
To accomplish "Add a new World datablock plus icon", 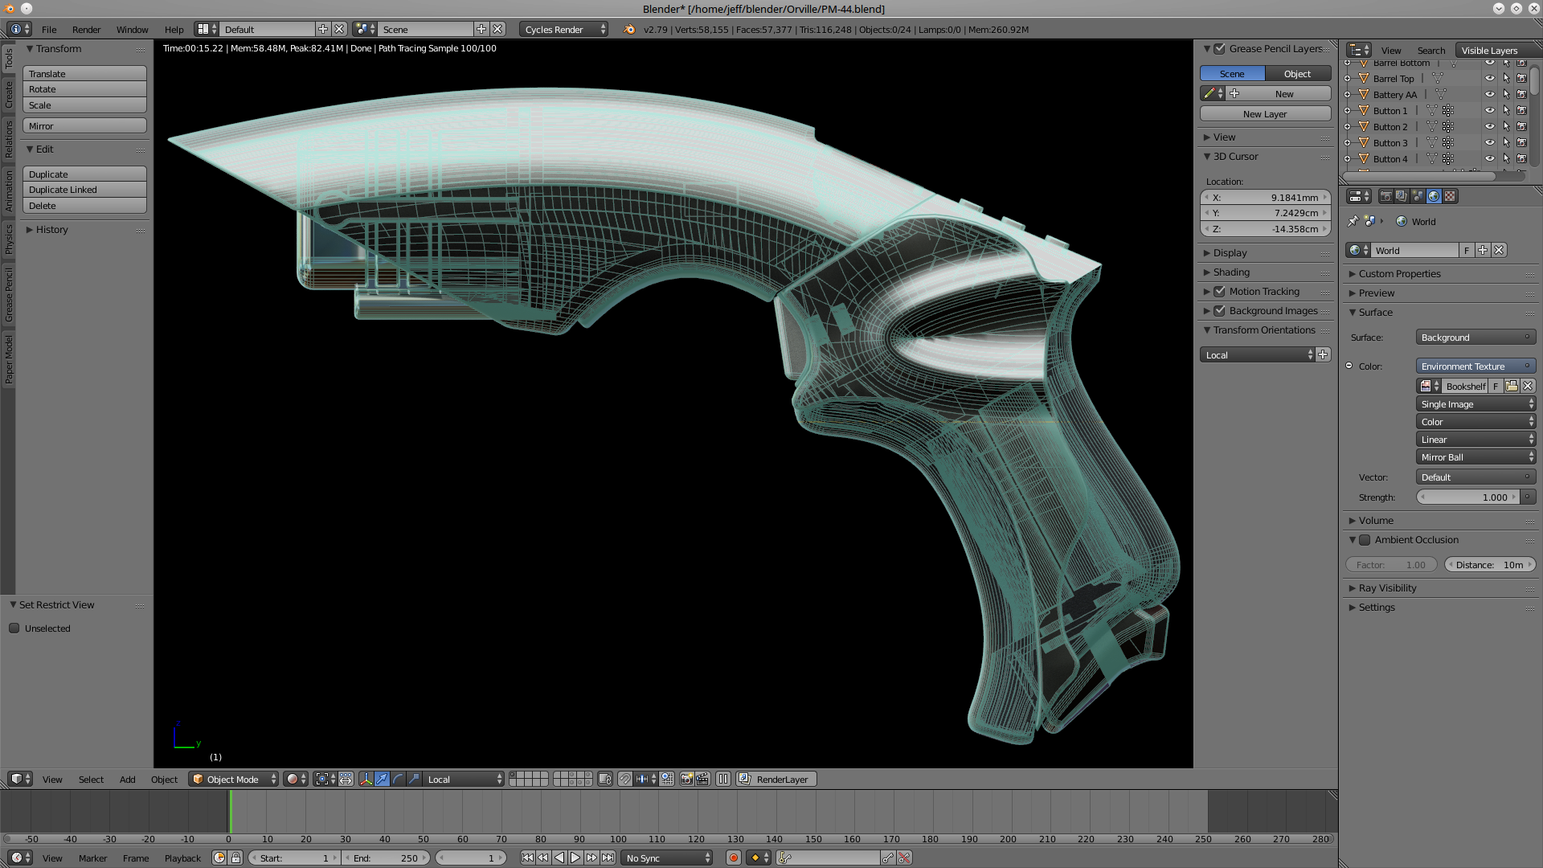I will [1483, 250].
